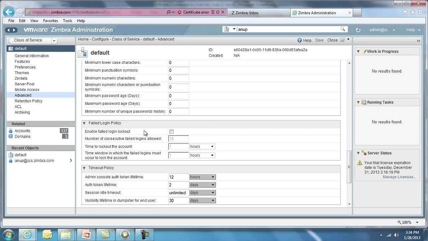Screen dimensions: 428x241
Task: Open anup@zcs.zimbra.com recent object
Action: click(x=34, y=161)
